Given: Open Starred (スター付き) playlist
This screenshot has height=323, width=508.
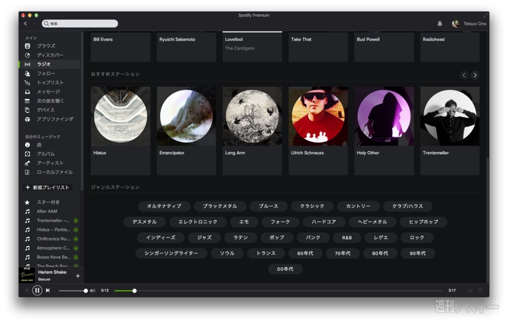Looking at the screenshot, I should click(x=48, y=202).
